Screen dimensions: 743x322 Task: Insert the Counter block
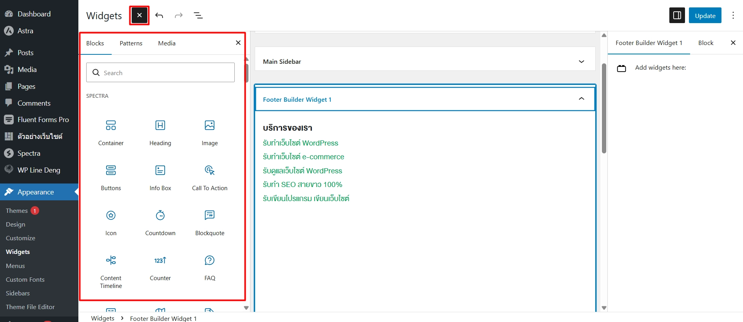point(160,268)
